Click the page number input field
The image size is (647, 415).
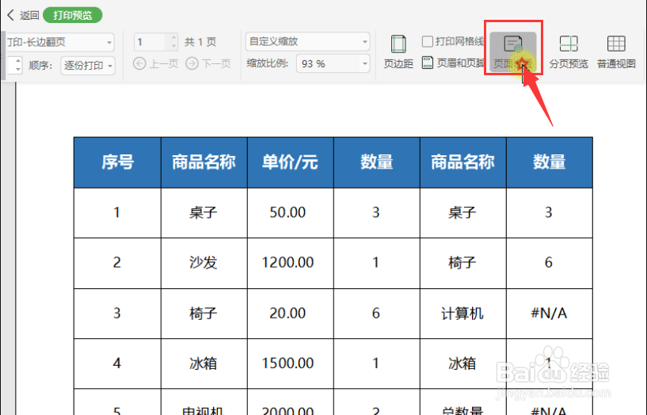(150, 42)
